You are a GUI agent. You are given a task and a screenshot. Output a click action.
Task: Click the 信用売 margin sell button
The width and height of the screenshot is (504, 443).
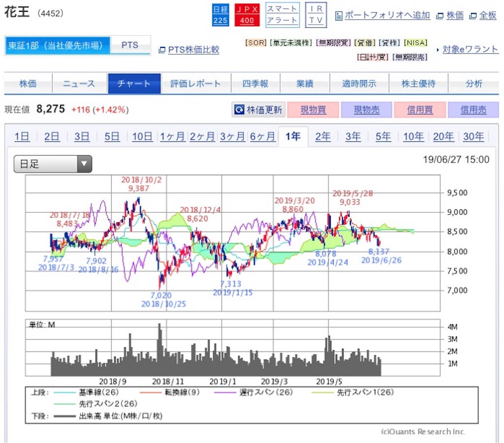point(473,110)
